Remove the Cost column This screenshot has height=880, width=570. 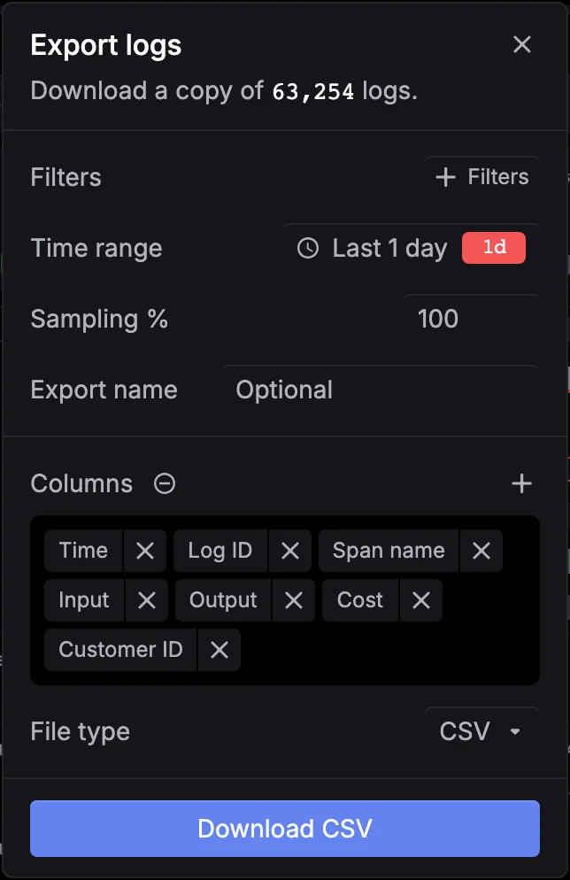420,600
